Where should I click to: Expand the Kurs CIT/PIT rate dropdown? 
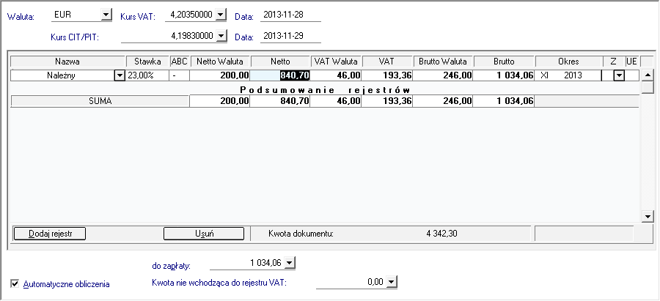click(x=221, y=36)
